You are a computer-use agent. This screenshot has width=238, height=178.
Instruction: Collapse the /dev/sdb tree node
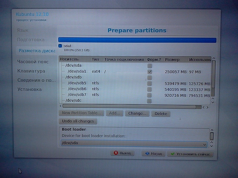[63, 77]
